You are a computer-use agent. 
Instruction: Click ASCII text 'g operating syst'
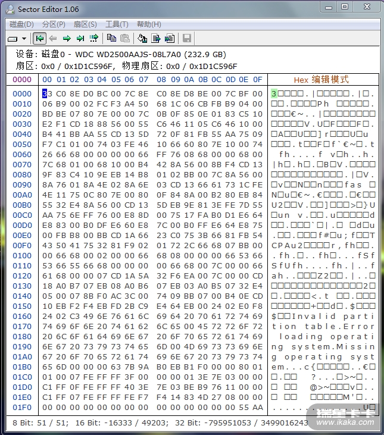(323, 357)
